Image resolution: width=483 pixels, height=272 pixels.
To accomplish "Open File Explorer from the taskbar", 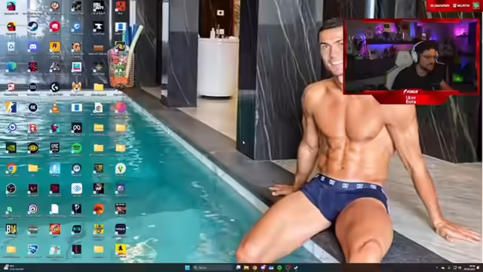I will pos(247,267).
